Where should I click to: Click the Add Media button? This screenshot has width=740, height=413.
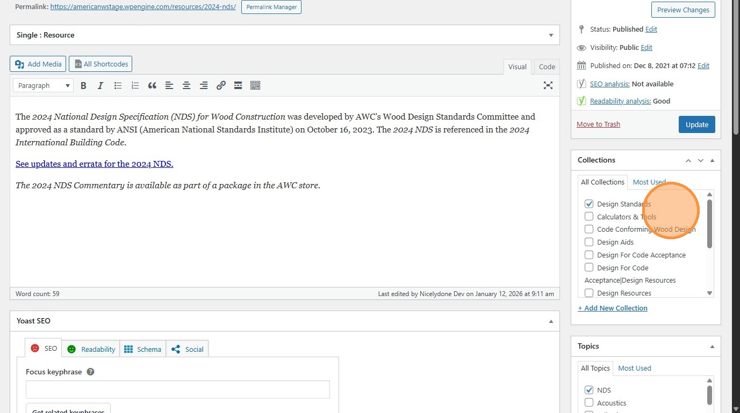coord(38,64)
